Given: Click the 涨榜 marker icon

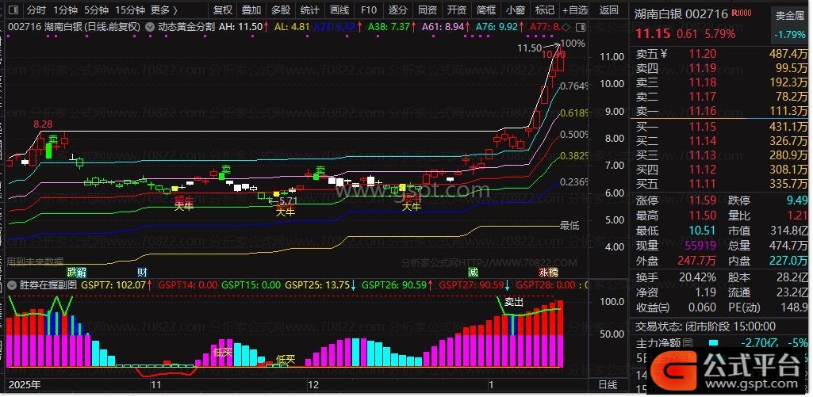Looking at the screenshot, I should coord(548,272).
